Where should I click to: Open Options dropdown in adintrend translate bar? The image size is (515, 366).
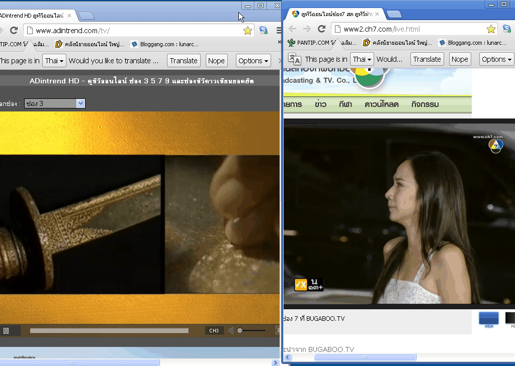253,61
